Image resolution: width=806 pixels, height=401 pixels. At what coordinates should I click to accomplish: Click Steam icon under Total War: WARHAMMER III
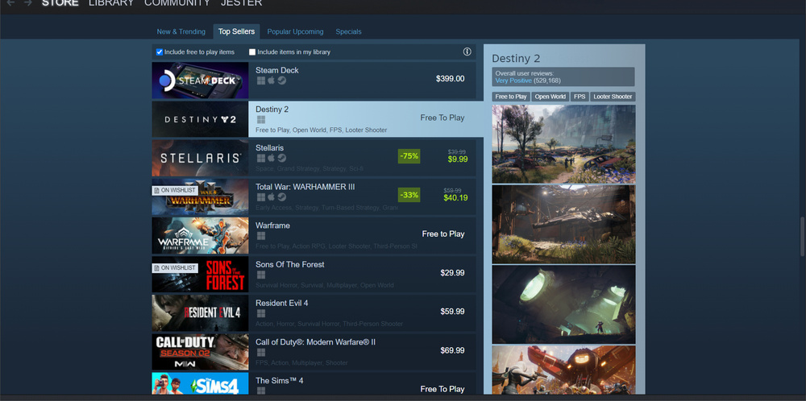click(281, 197)
